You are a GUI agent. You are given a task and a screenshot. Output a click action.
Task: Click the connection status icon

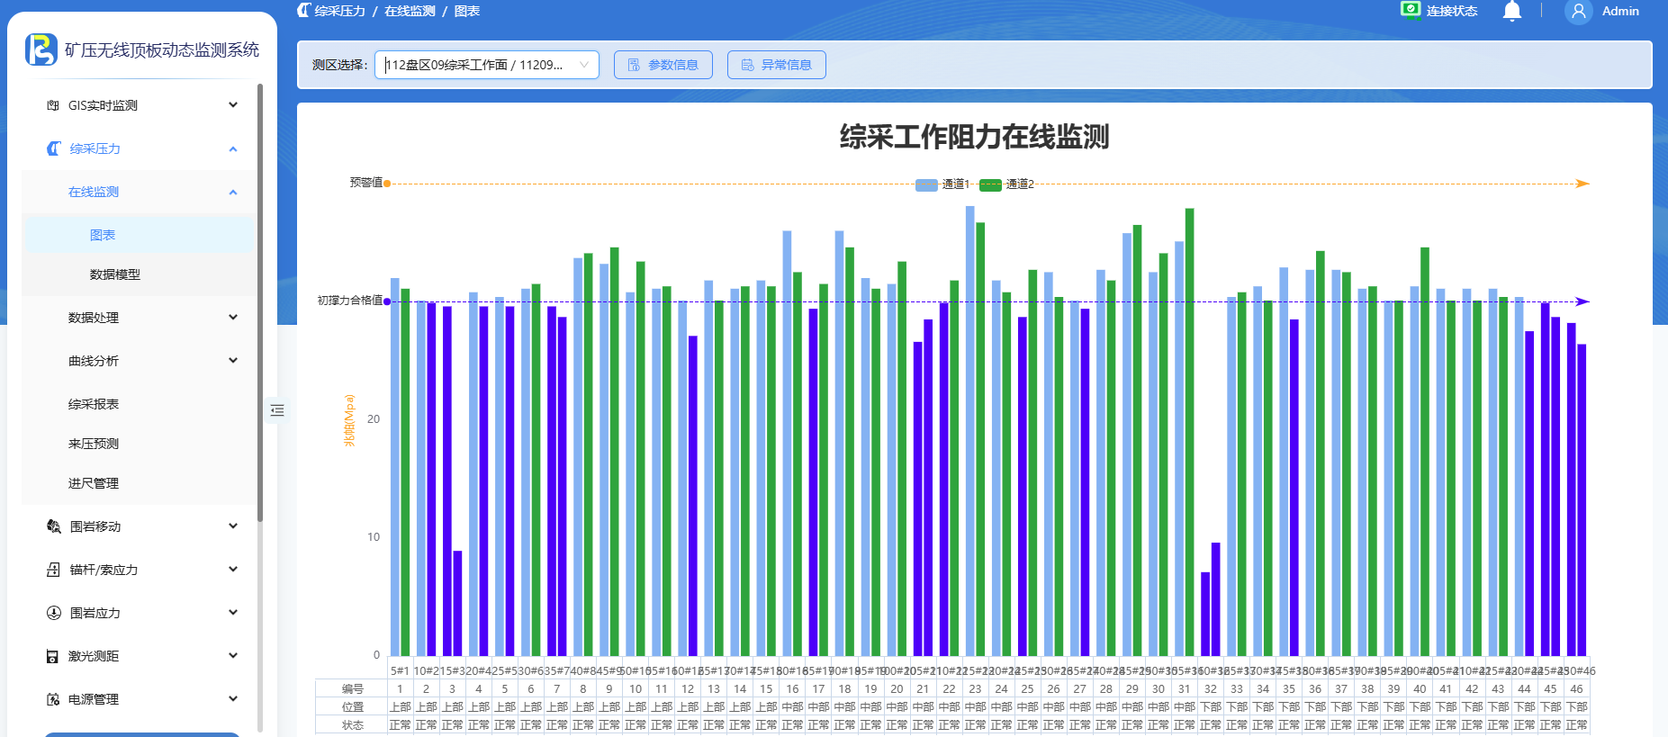[x=1410, y=10]
